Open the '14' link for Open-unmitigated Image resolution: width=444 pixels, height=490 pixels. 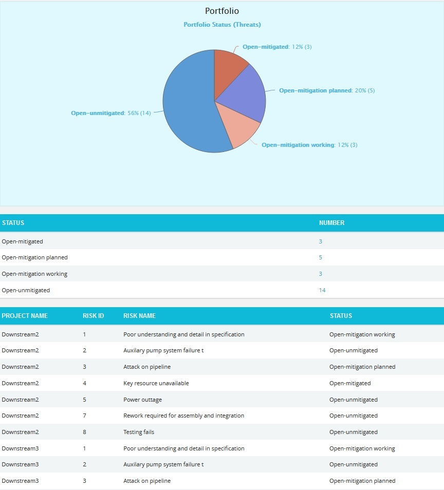322,290
